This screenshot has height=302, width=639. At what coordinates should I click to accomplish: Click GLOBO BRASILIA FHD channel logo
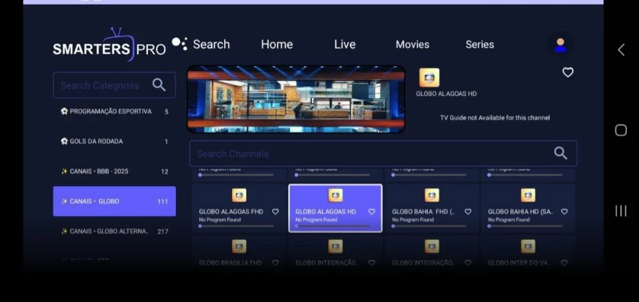click(239, 246)
